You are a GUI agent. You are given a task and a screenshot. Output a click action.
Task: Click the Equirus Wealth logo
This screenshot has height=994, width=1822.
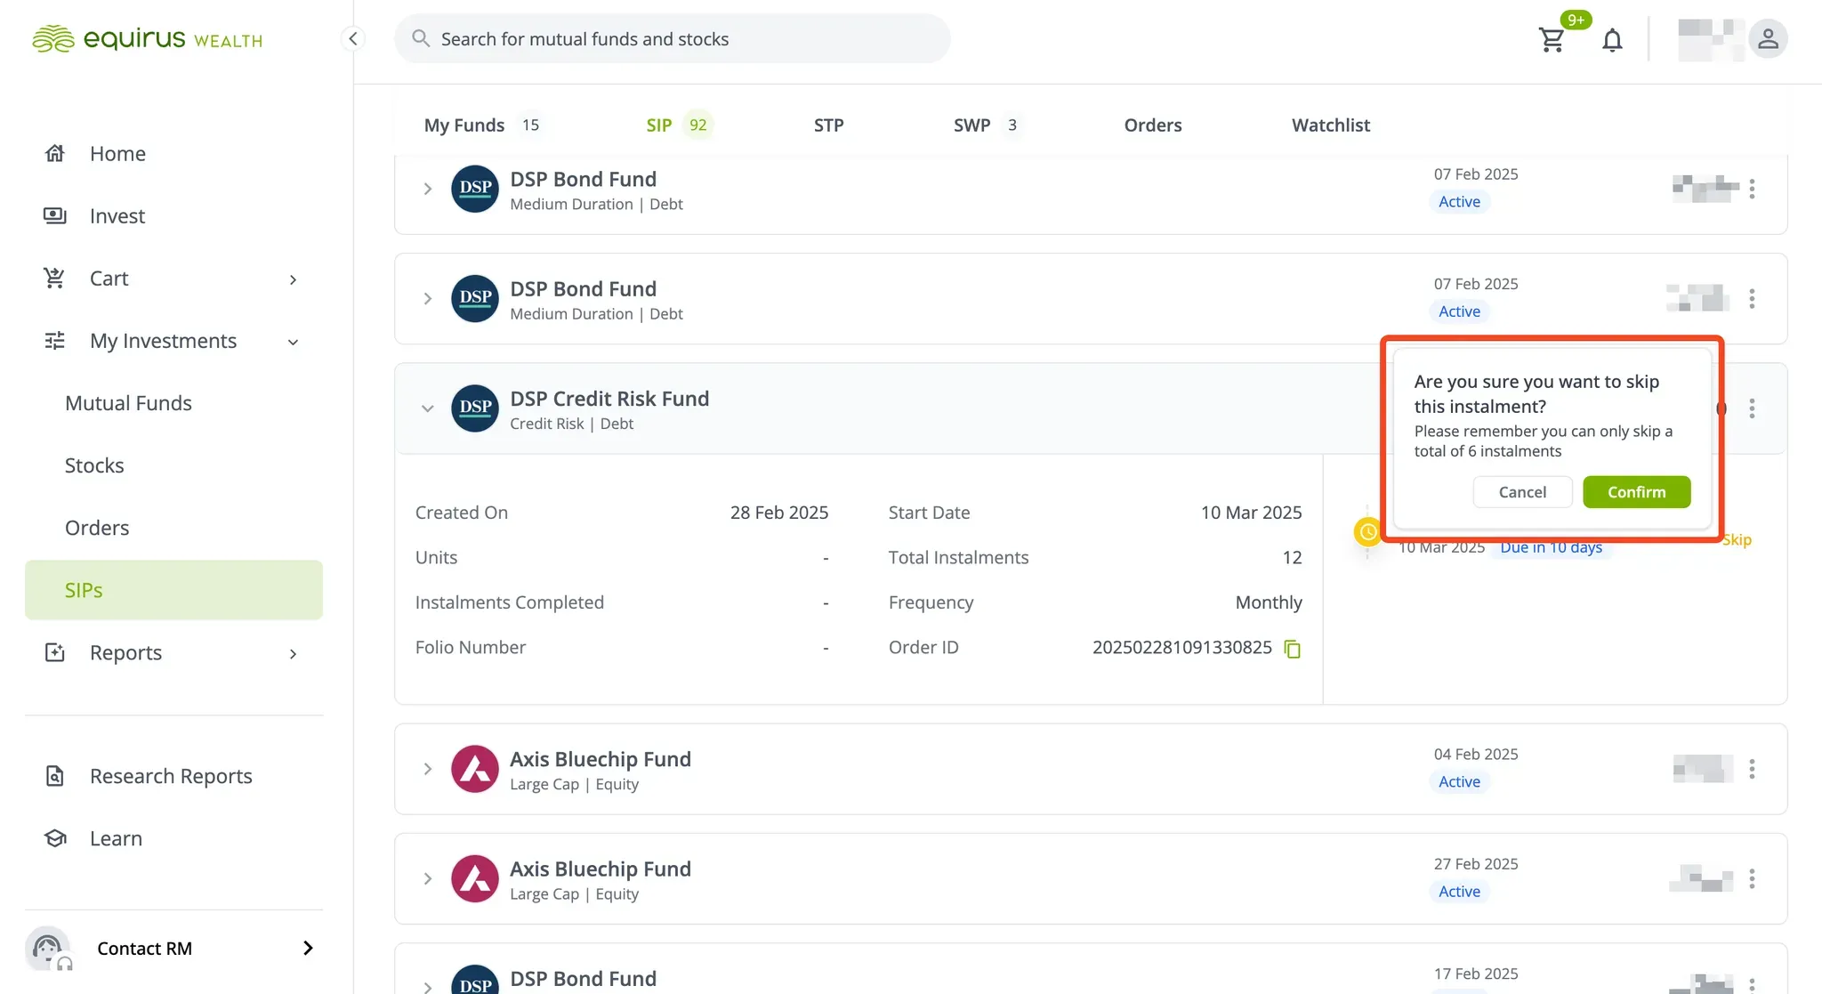(147, 38)
